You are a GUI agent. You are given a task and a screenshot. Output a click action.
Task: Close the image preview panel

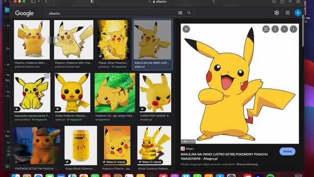(x=186, y=29)
